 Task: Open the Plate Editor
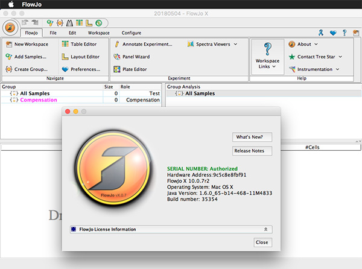(x=130, y=69)
